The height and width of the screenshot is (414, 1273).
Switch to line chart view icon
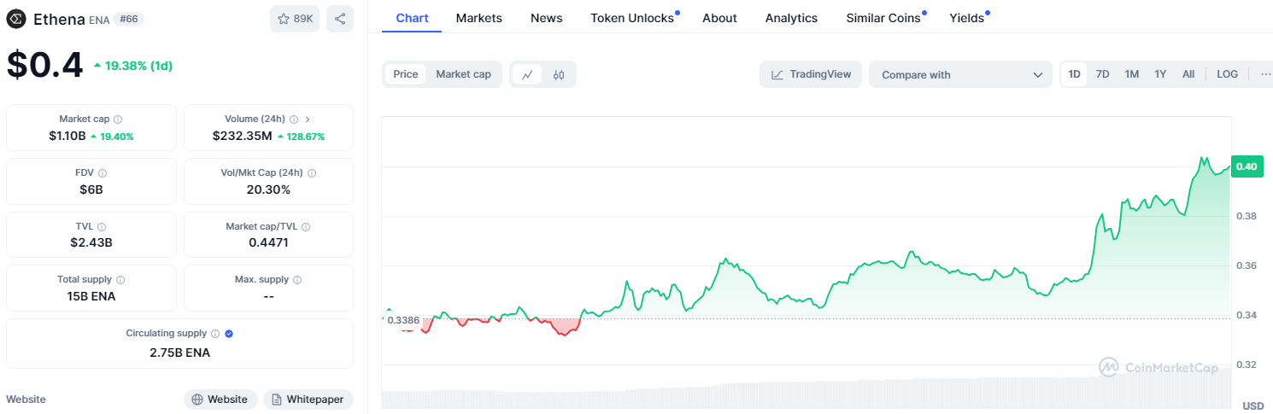click(x=527, y=74)
